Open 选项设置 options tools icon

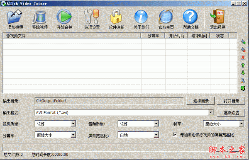tap(92, 17)
